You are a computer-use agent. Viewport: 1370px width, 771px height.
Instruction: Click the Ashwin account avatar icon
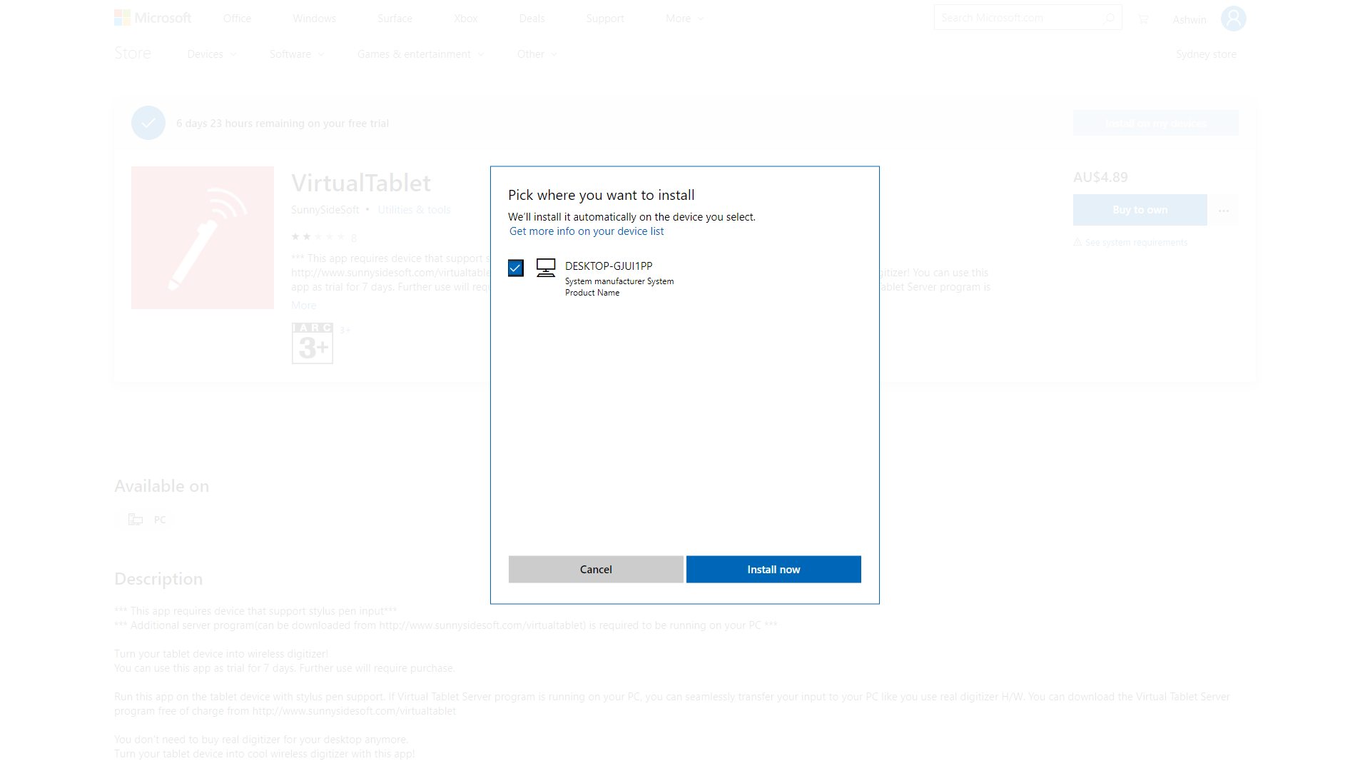coord(1233,19)
